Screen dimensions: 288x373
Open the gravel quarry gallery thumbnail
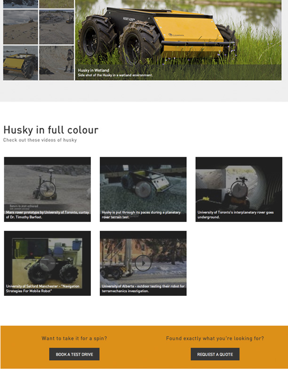[x=56, y=27]
